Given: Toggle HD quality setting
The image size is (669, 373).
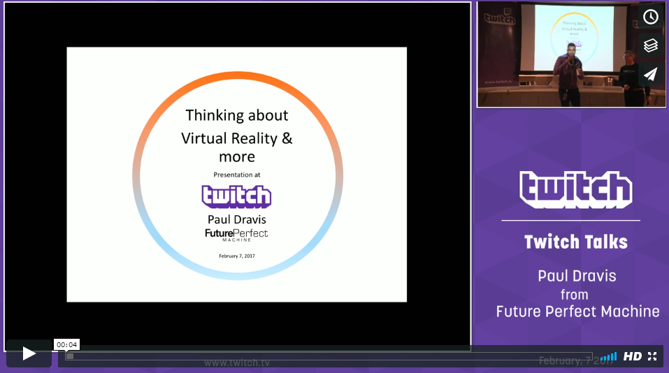Looking at the screenshot, I should 633,356.
